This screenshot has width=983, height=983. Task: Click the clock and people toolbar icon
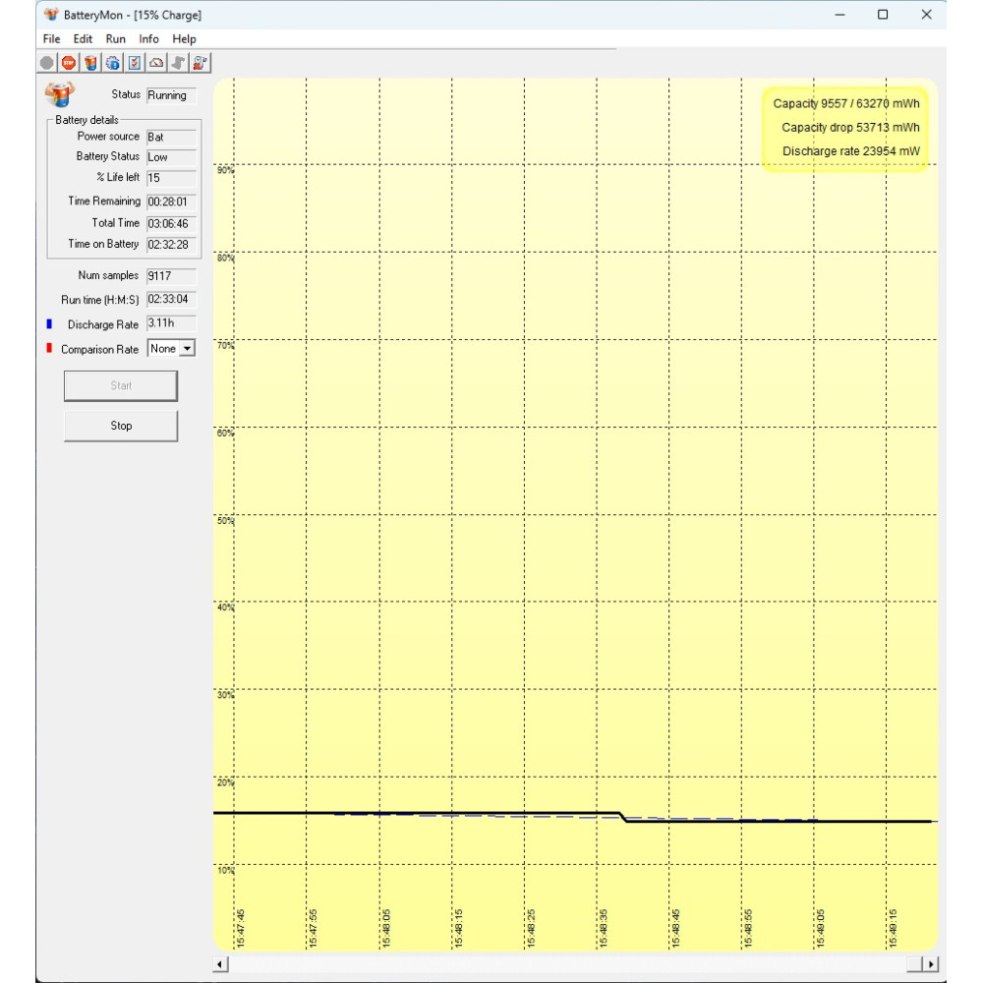pyautogui.click(x=200, y=63)
